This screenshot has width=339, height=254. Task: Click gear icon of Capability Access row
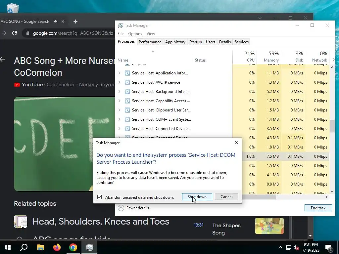click(x=127, y=101)
